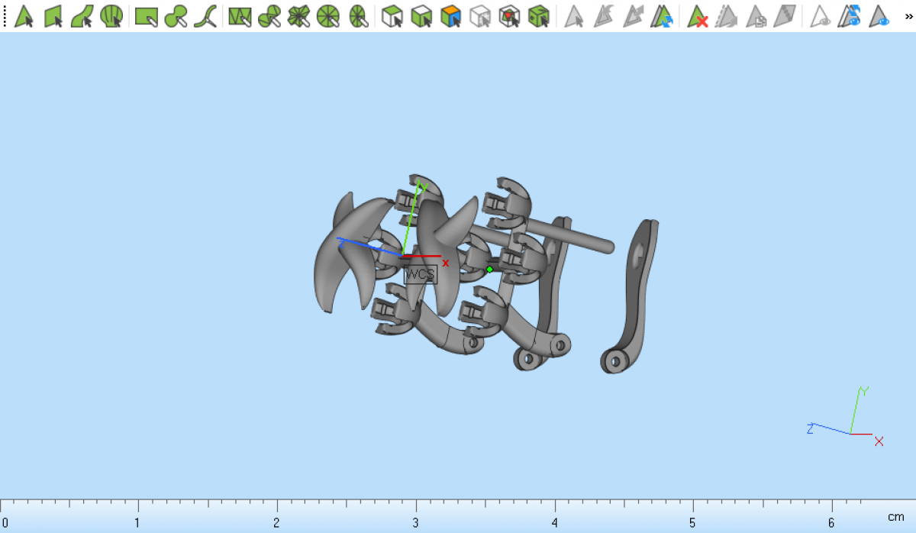Toggle the blue eye triangle visibility icon
916x533 pixels.
(879, 16)
